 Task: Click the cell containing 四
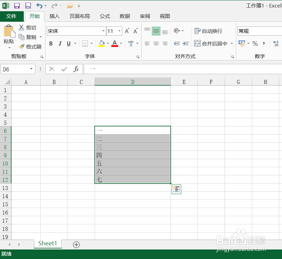click(x=133, y=155)
